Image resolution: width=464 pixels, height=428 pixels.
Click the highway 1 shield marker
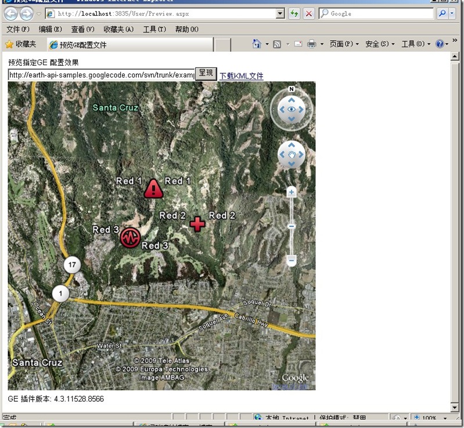tap(60, 294)
